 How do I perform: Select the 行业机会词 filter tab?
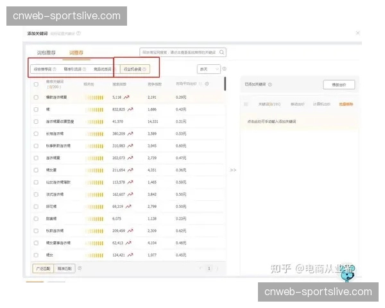132,69
